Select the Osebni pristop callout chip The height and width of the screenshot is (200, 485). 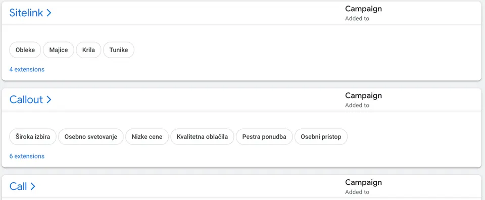point(321,137)
